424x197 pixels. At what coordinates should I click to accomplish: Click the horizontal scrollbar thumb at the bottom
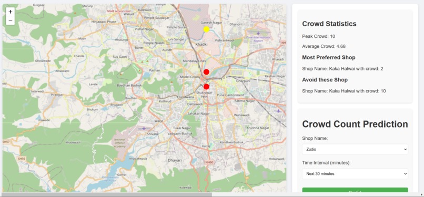107,194
